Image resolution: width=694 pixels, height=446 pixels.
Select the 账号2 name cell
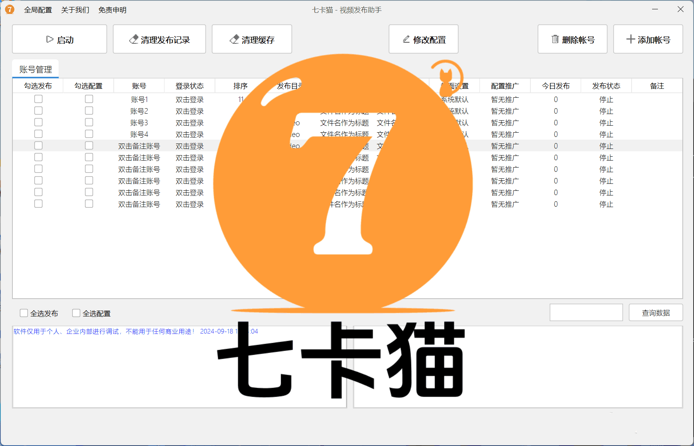click(139, 111)
